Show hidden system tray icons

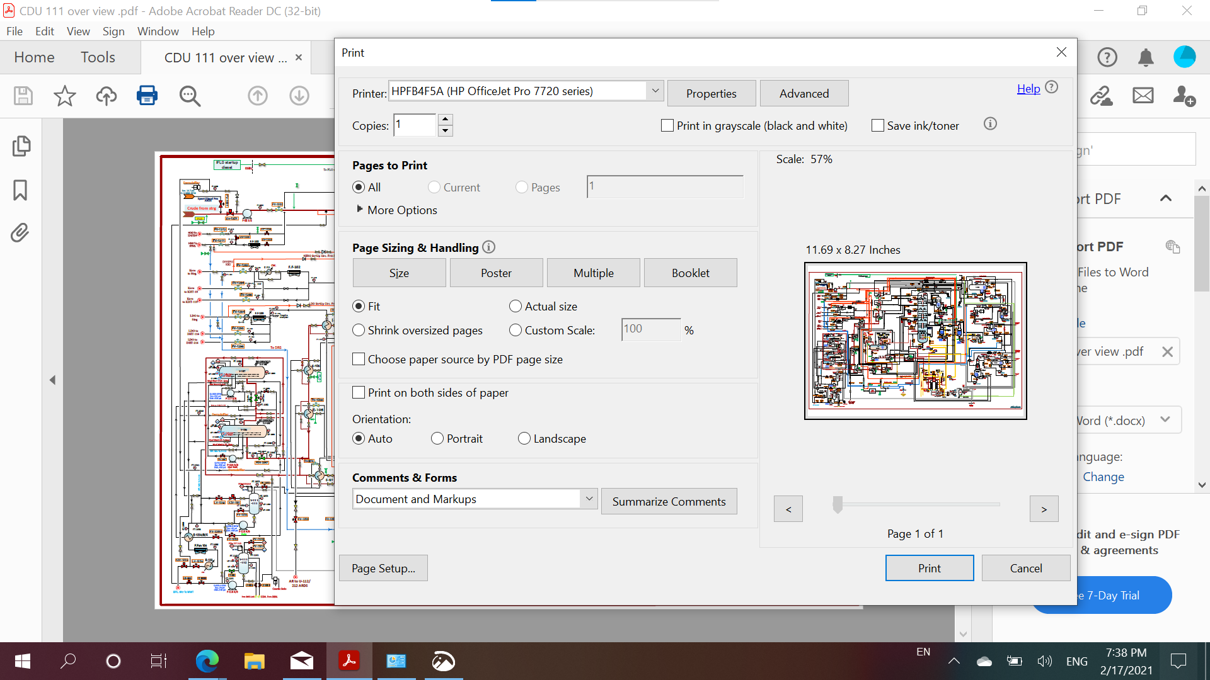(954, 660)
